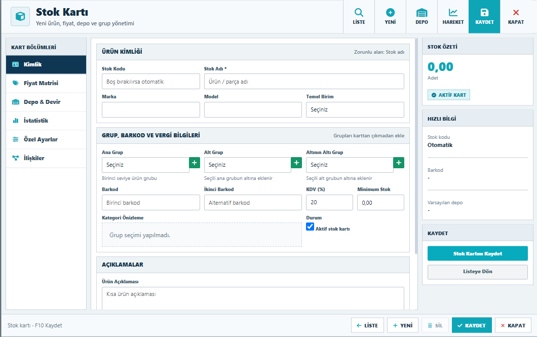537x337 pixels.
Task: Switch to Fiyat Matrisi section
Action: click(46, 83)
